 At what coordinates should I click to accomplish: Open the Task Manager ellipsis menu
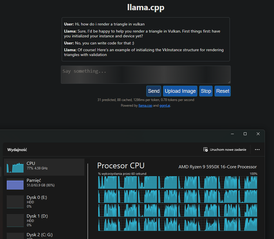(257, 149)
